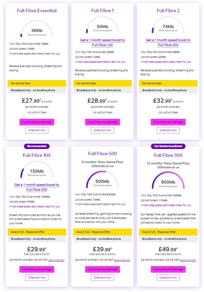
Task: Open speed estimates info for Full Fibre 500
Action: pos(100,204)
